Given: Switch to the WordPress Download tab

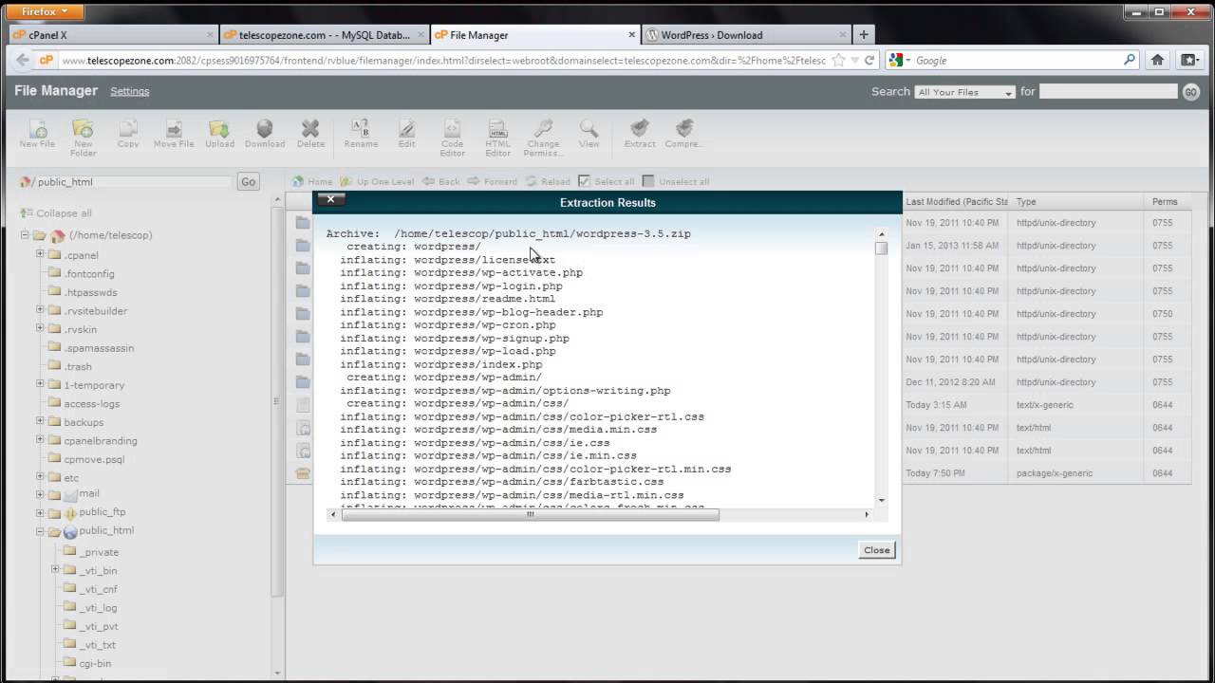Looking at the screenshot, I should coord(746,35).
